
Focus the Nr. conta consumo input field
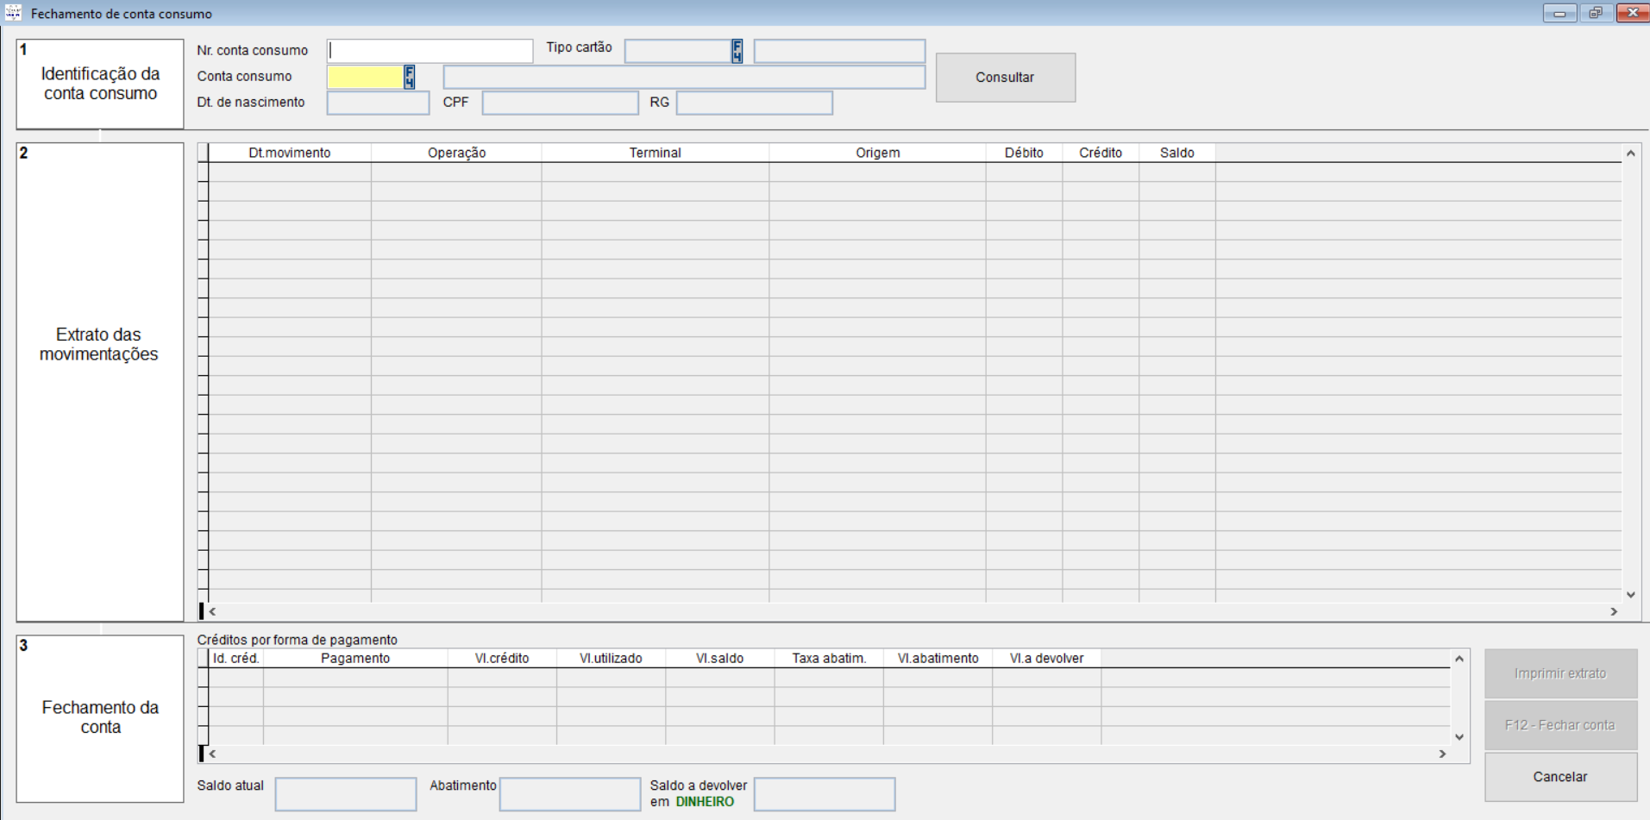click(x=430, y=51)
